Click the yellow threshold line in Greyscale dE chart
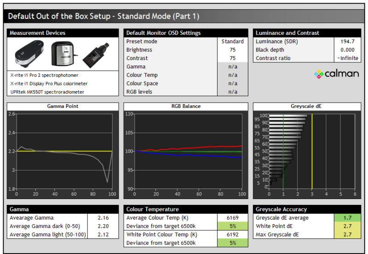 pos(312,151)
